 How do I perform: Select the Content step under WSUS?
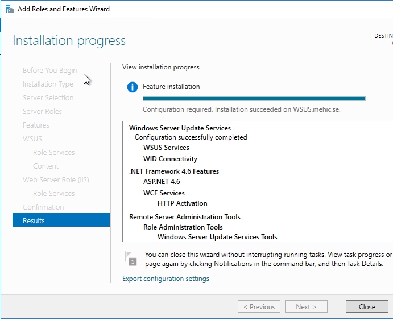click(45, 166)
